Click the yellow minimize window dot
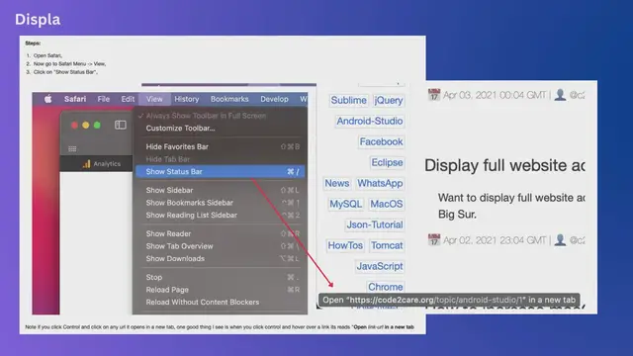 coord(86,126)
